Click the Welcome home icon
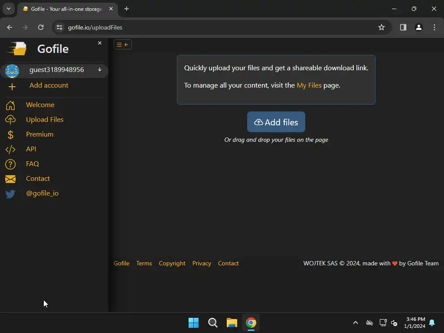The height and width of the screenshot is (333, 444). pyautogui.click(x=10, y=105)
